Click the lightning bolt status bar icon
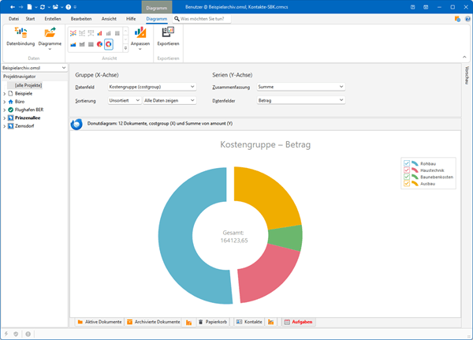The height and width of the screenshot is (340, 473). [x=6, y=334]
